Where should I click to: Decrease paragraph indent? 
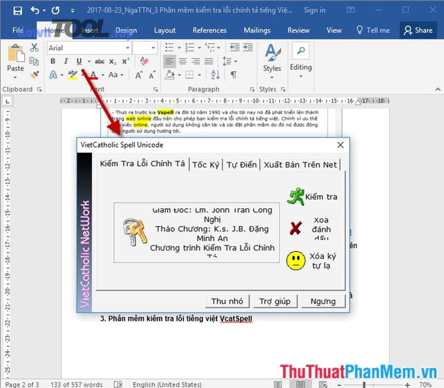(234, 47)
